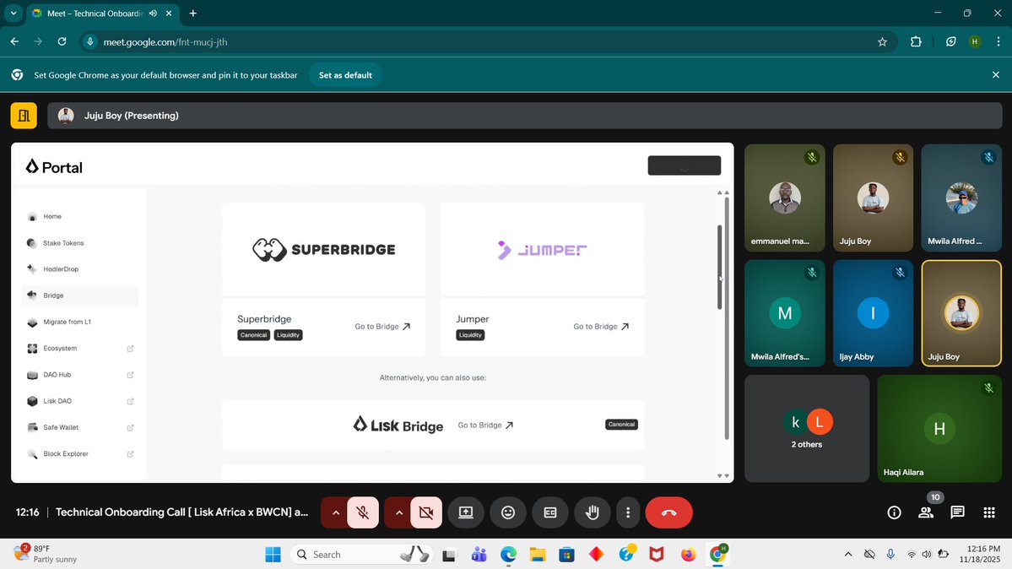1012x569 pixels.
Task: Dismiss the default browser info bar
Action: [995, 75]
